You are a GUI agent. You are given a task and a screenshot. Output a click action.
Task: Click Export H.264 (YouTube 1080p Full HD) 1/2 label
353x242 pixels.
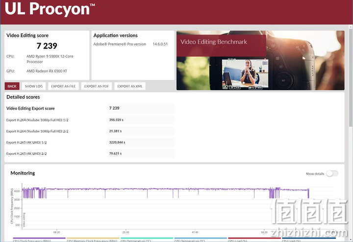[37, 120]
